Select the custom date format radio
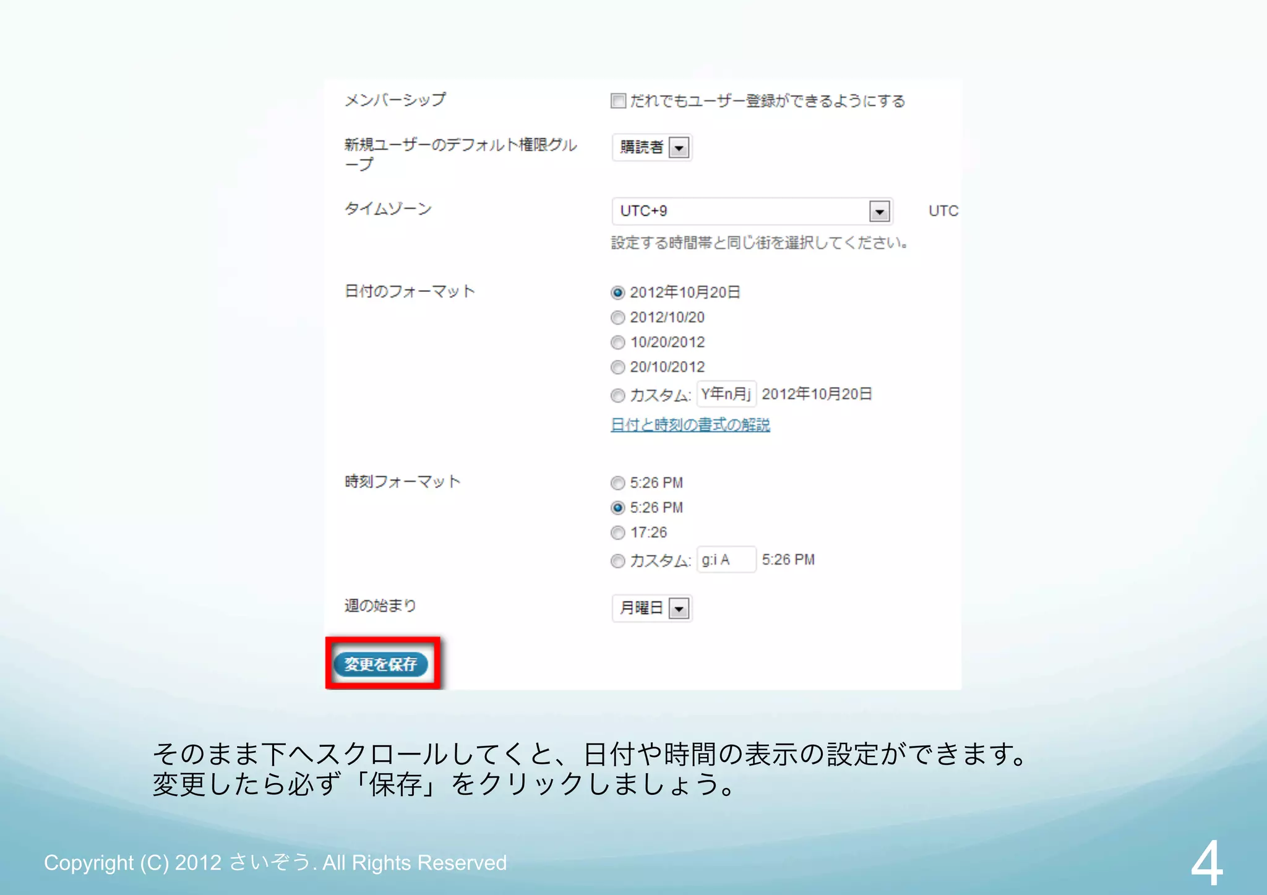Viewport: 1267px width, 895px height. tap(617, 395)
